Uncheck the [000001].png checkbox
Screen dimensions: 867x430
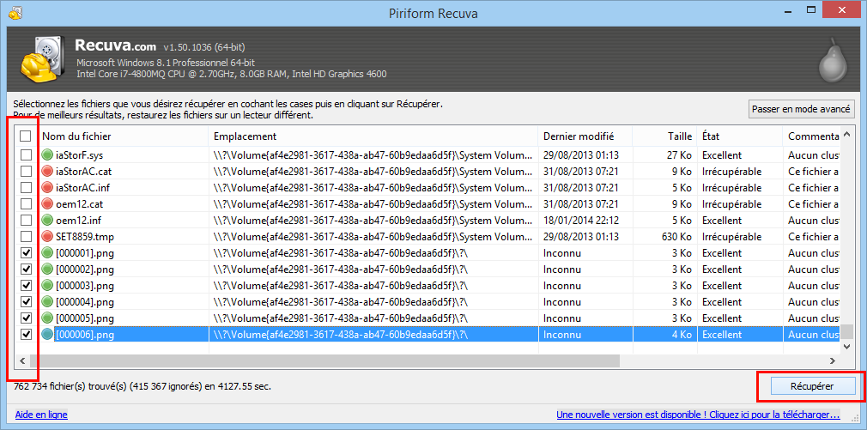[26, 253]
